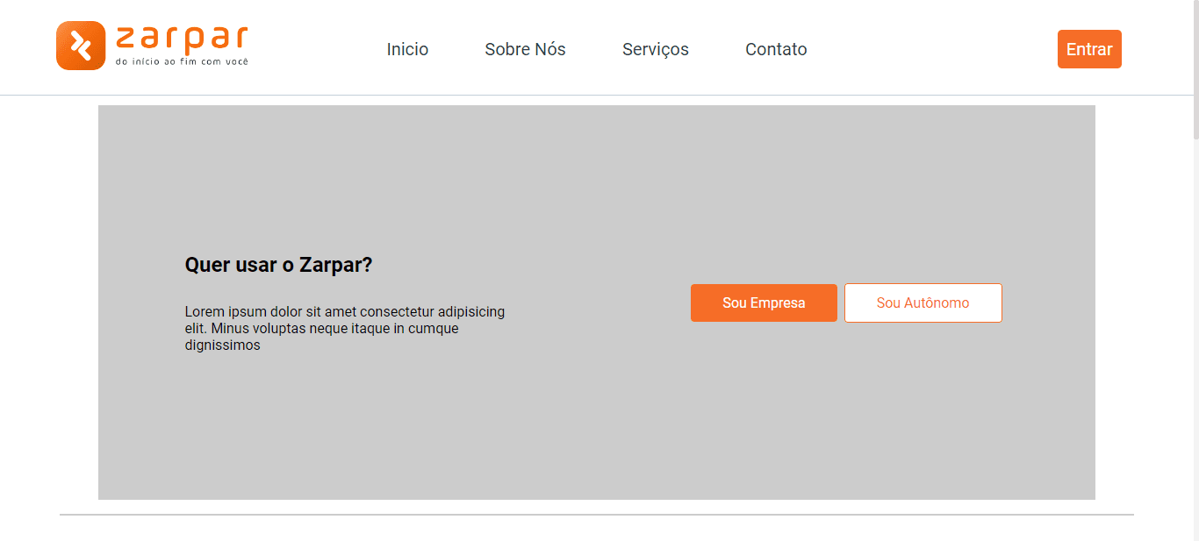
Task: Click the page vertical scrollbar thumb
Action: [1195, 69]
